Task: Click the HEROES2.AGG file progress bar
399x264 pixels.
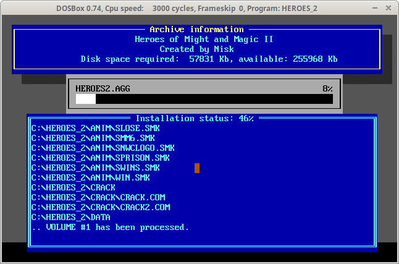Action: 204,99
